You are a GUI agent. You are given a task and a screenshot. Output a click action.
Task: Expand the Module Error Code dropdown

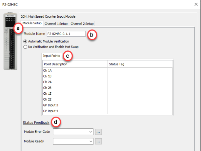pos(90,132)
